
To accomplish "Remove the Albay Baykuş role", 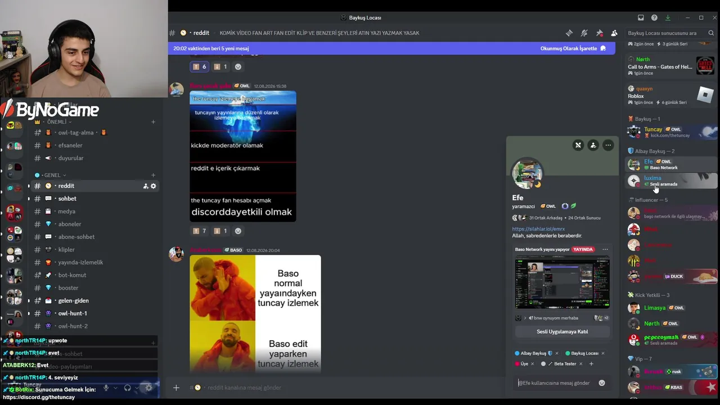I will click(x=557, y=353).
